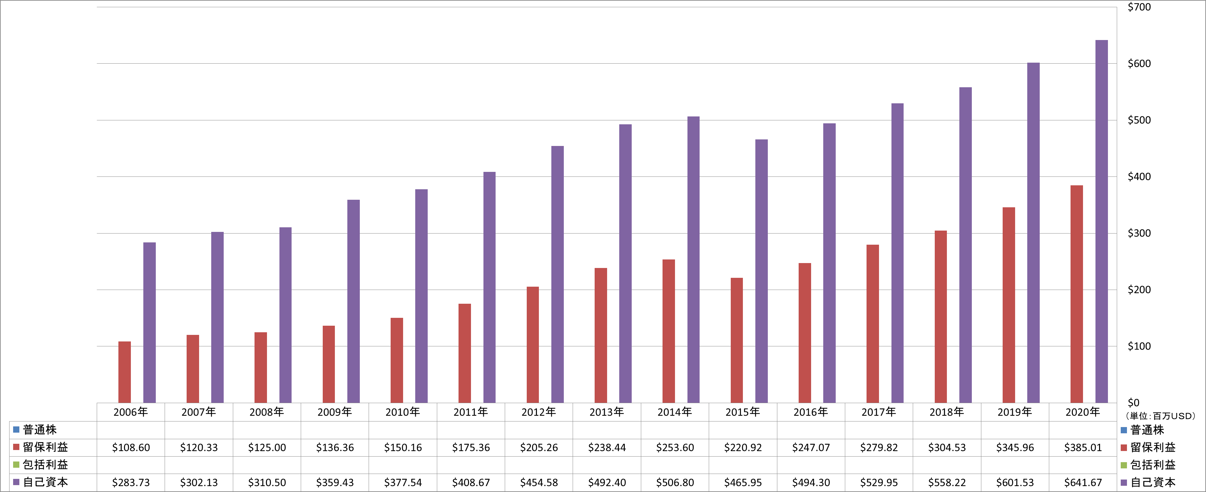1206x492 pixels.
Task: Click the 2015年 column header
Action: (743, 412)
